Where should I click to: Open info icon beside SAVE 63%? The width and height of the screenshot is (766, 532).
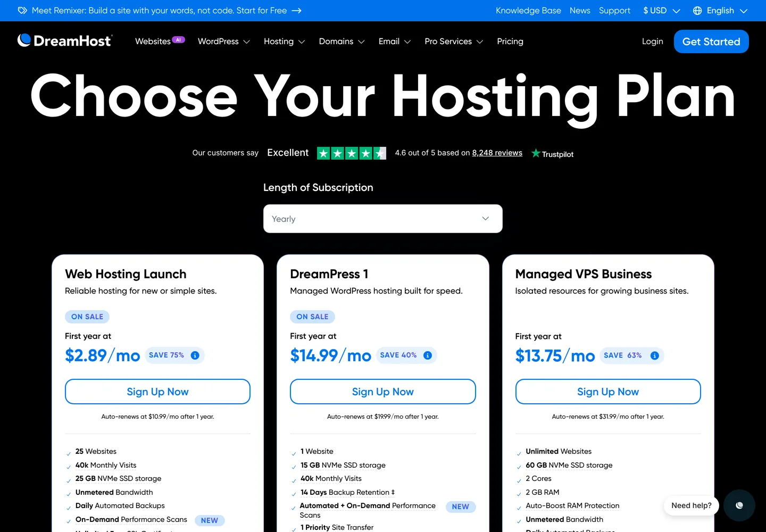[655, 355]
